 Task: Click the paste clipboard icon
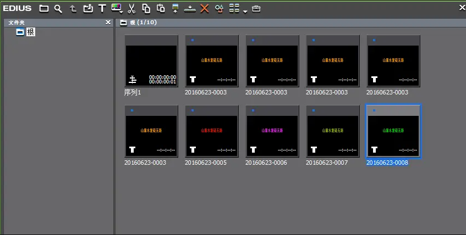161,9
